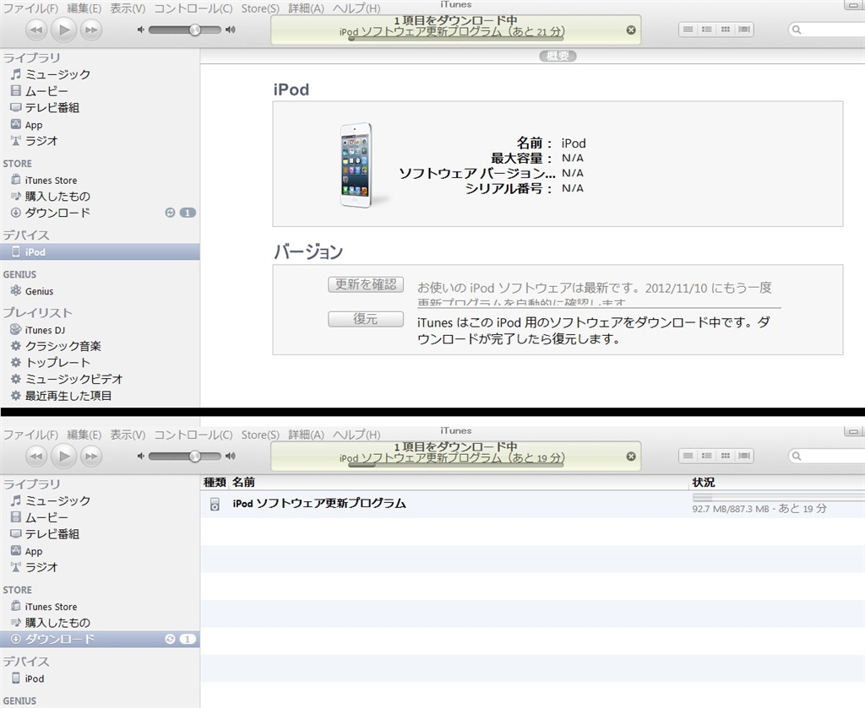Cancel the download in upper window status display
The image size is (865, 708).
631,30
